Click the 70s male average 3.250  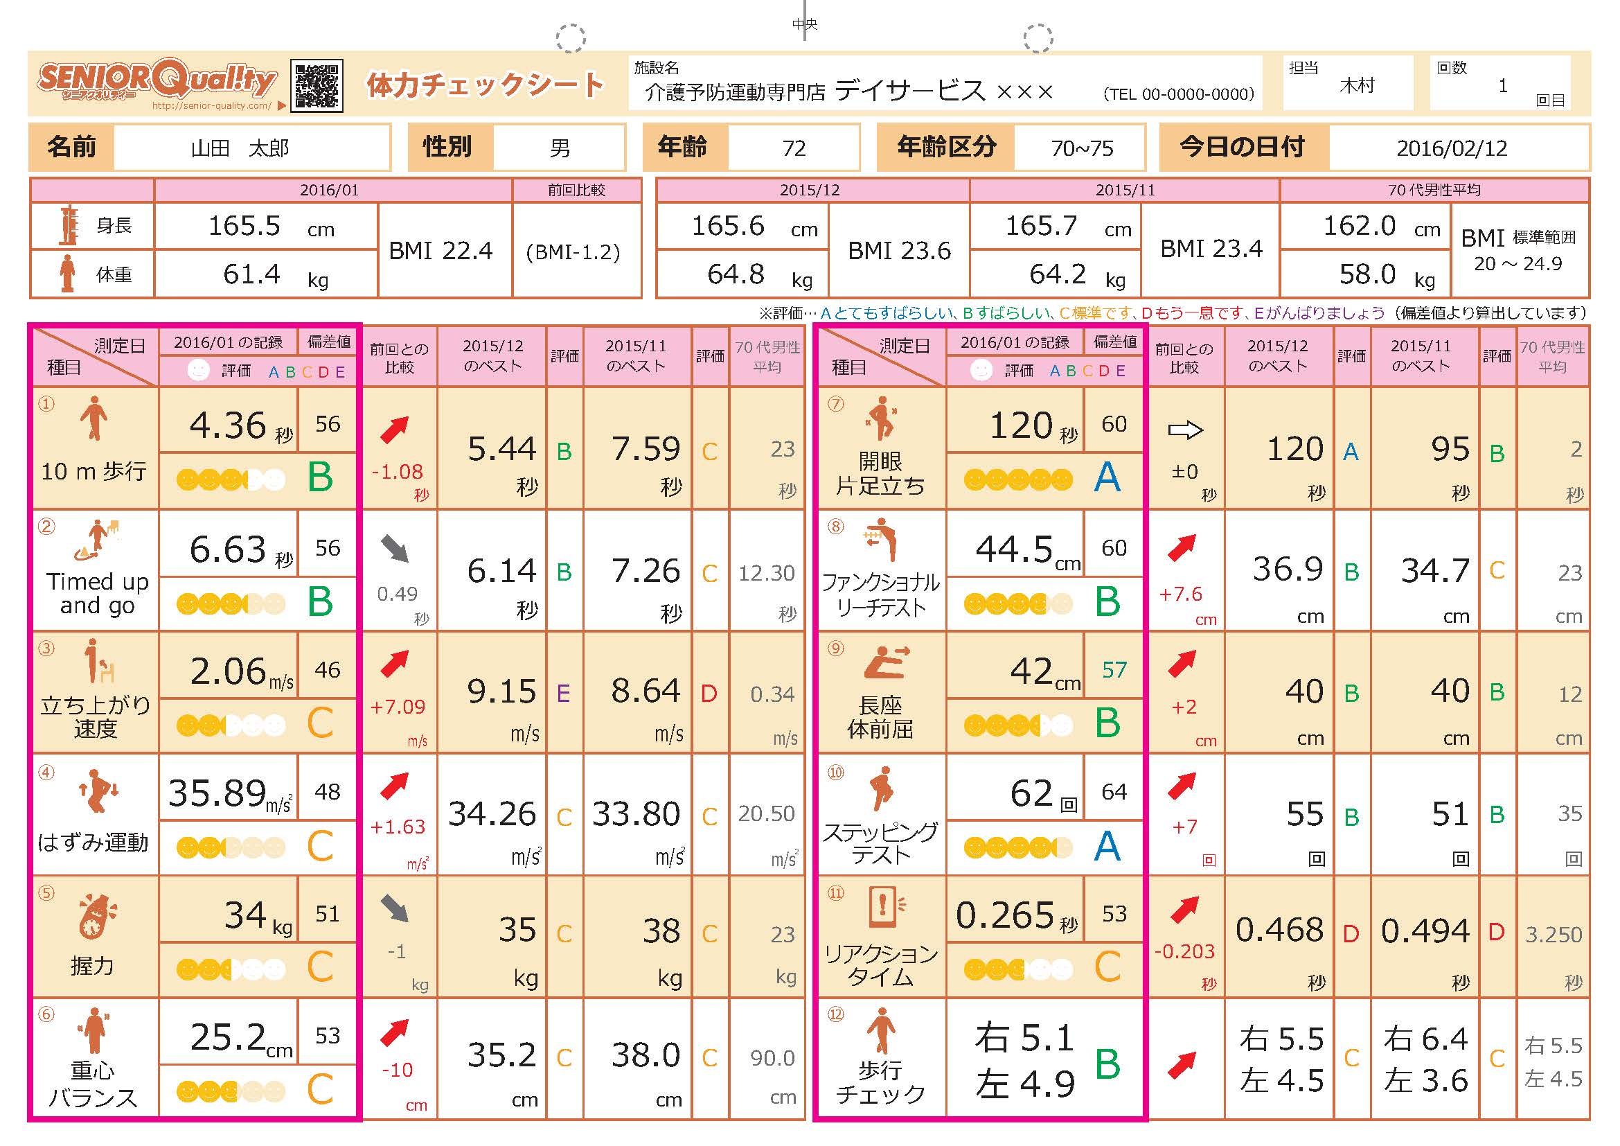tap(1553, 934)
